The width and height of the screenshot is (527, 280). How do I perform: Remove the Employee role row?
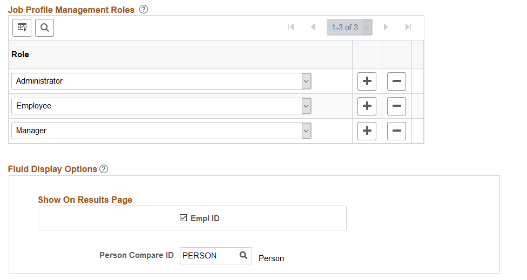click(x=396, y=106)
